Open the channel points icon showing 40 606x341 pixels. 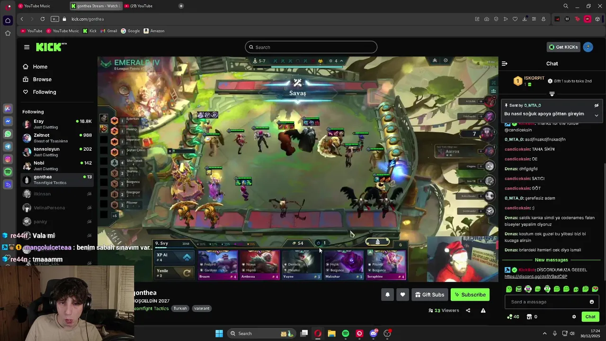tap(513, 317)
